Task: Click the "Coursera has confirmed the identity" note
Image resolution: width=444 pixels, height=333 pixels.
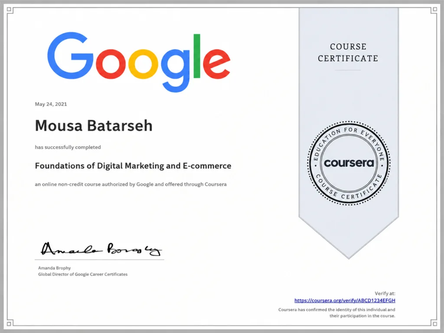Action: [336, 313]
